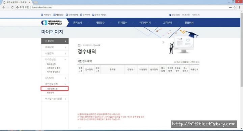Click the 시험일자 column header
This screenshot has width=243, height=131.
[143, 70]
